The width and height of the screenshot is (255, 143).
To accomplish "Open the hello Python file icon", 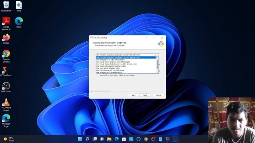I will [x=19, y=6].
